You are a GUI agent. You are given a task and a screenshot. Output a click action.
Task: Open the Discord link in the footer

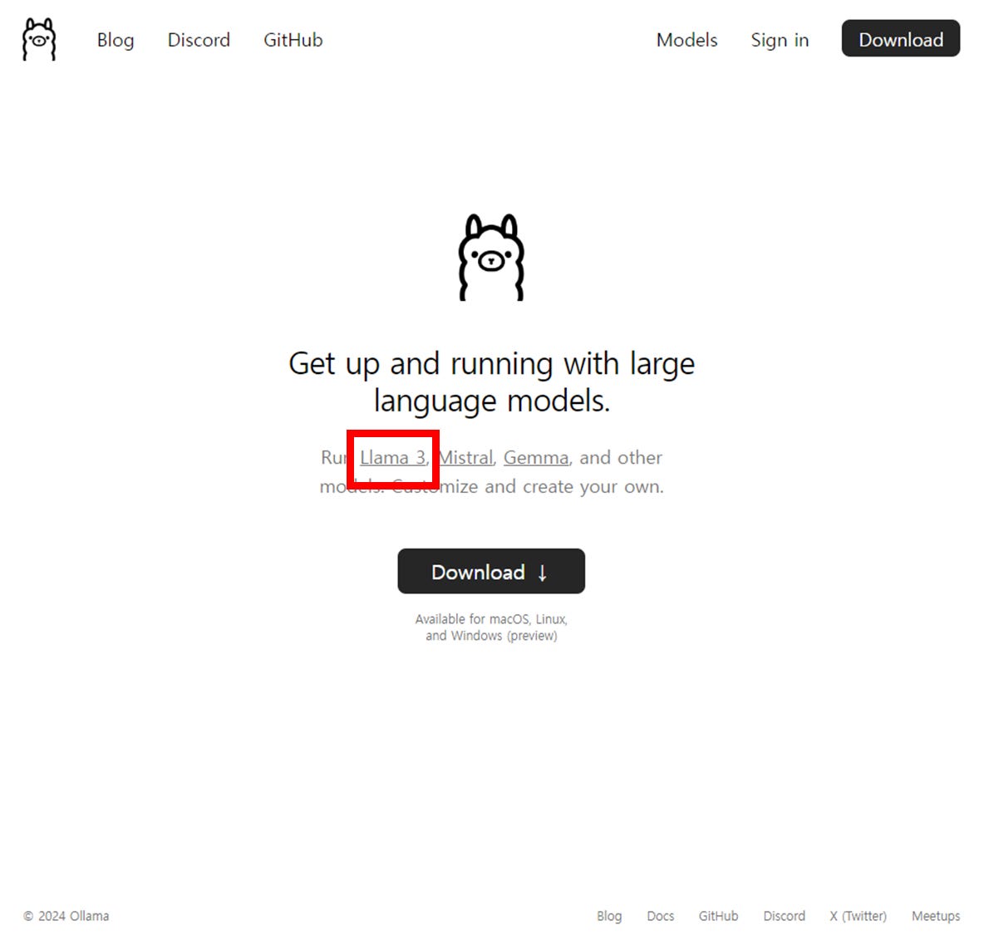click(x=784, y=916)
